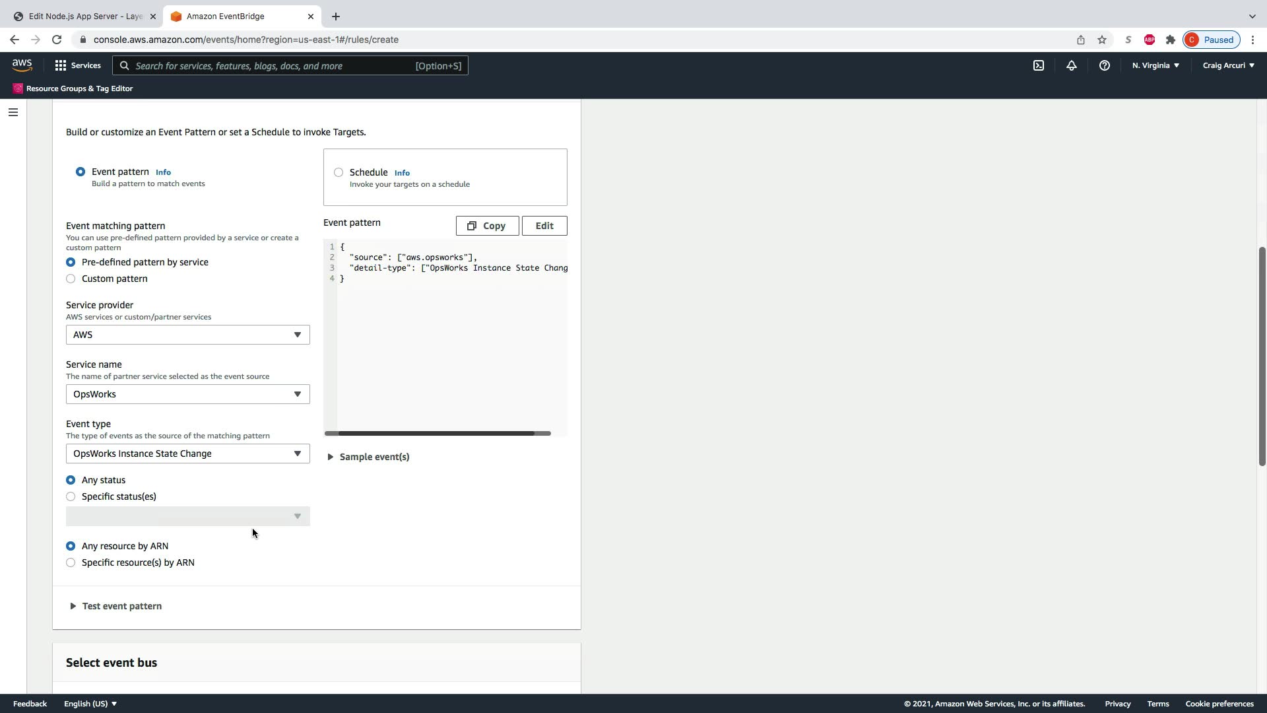Enable Specific resource(s) by ARN option
The image size is (1267, 713).
coord(71,562)
